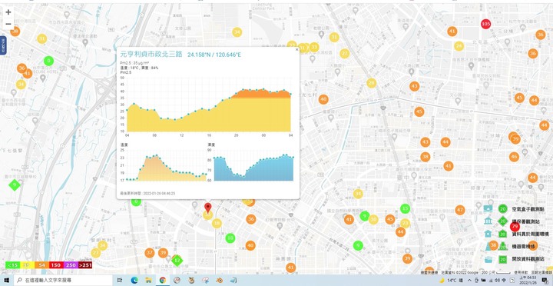Toggle the air box station legend icon

[488, 208]
